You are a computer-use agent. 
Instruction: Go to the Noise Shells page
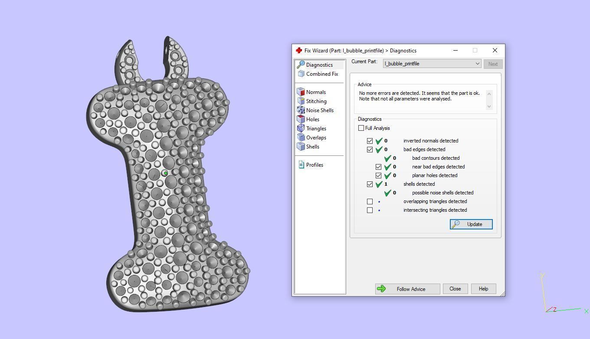[320, 110]
